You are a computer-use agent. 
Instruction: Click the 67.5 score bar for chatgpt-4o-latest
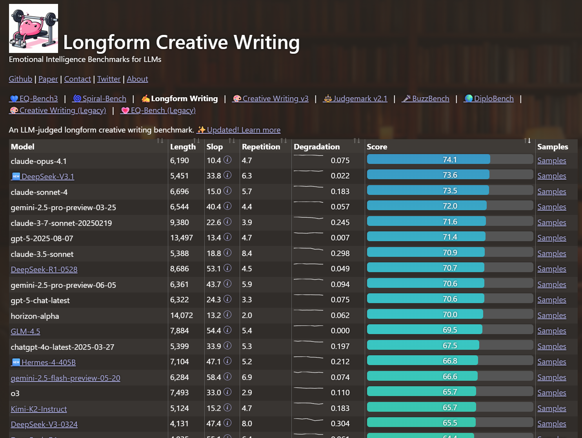click(450, 345)
